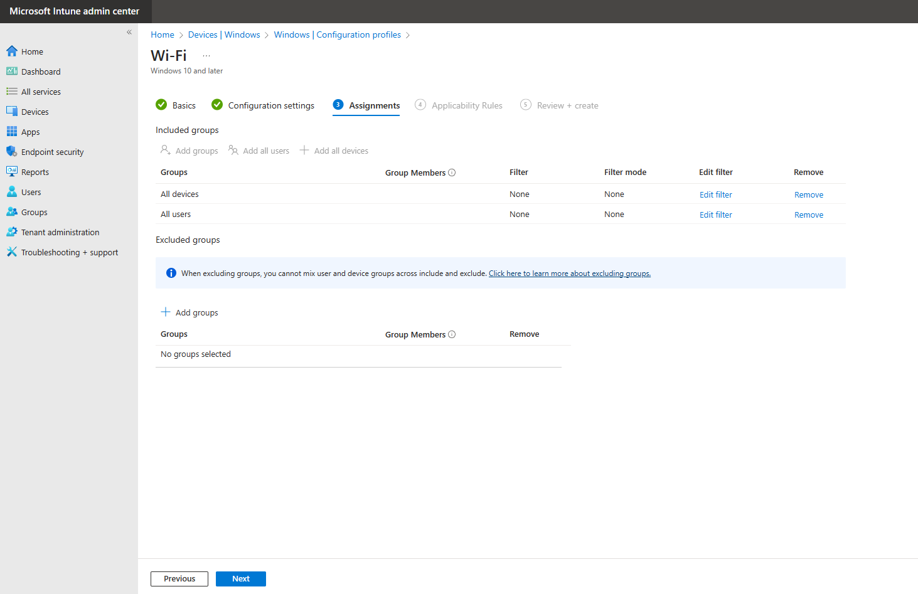This screenshot has height=594, width=918.
Task: Click the blue info icon in the banner
Action: pos(171,273)
